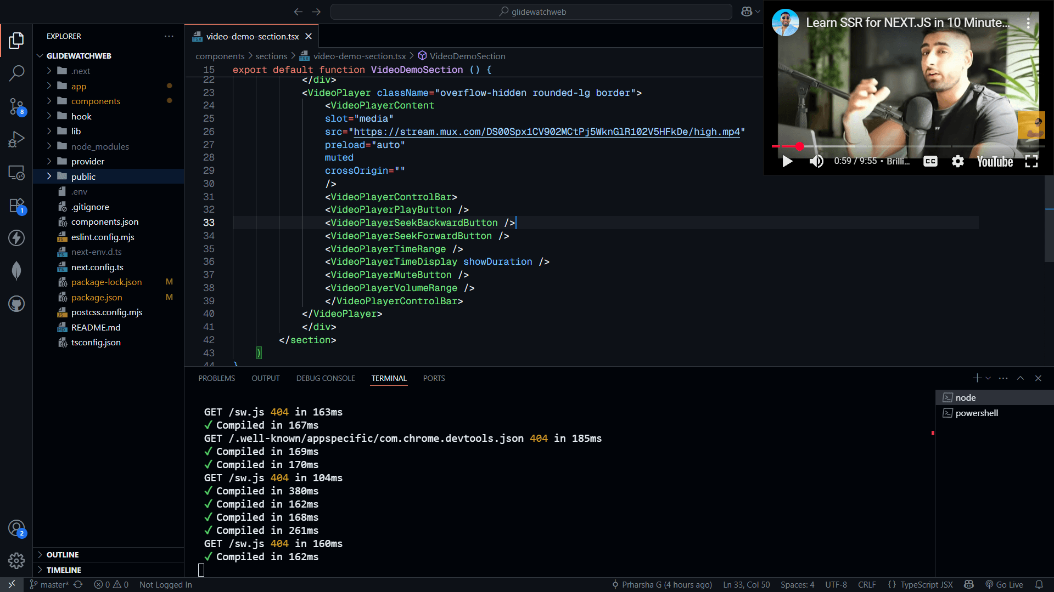Open the Search view in activity bar
1054x592 pixels.
[16, 73]
